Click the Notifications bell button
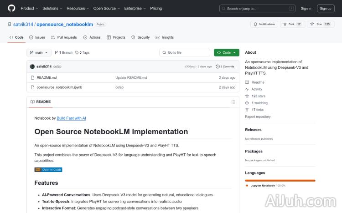 coord(264,24)
